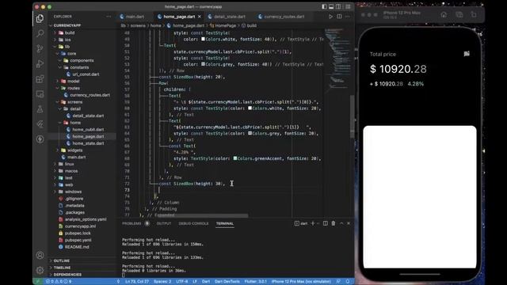507x285 pixels.
Task: Click errors and warnings count in status bar
Action: click(x=59, y=282)
